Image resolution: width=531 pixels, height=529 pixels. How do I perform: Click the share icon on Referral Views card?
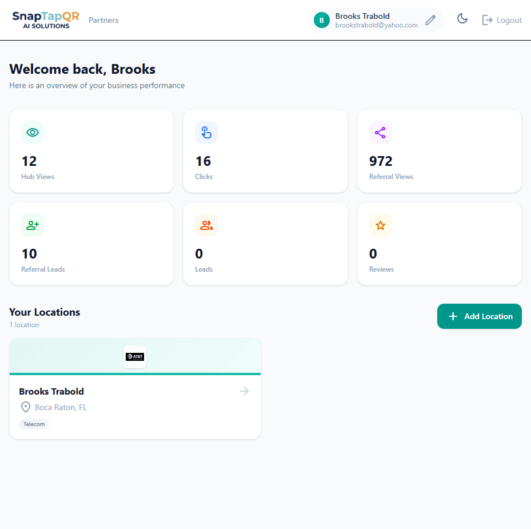coord(380,133)
